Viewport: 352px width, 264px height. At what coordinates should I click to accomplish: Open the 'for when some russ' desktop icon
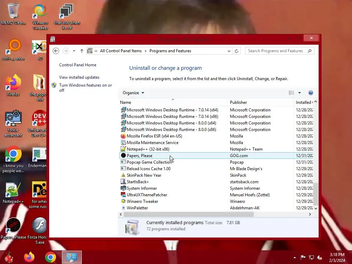(x=38, y=195)
